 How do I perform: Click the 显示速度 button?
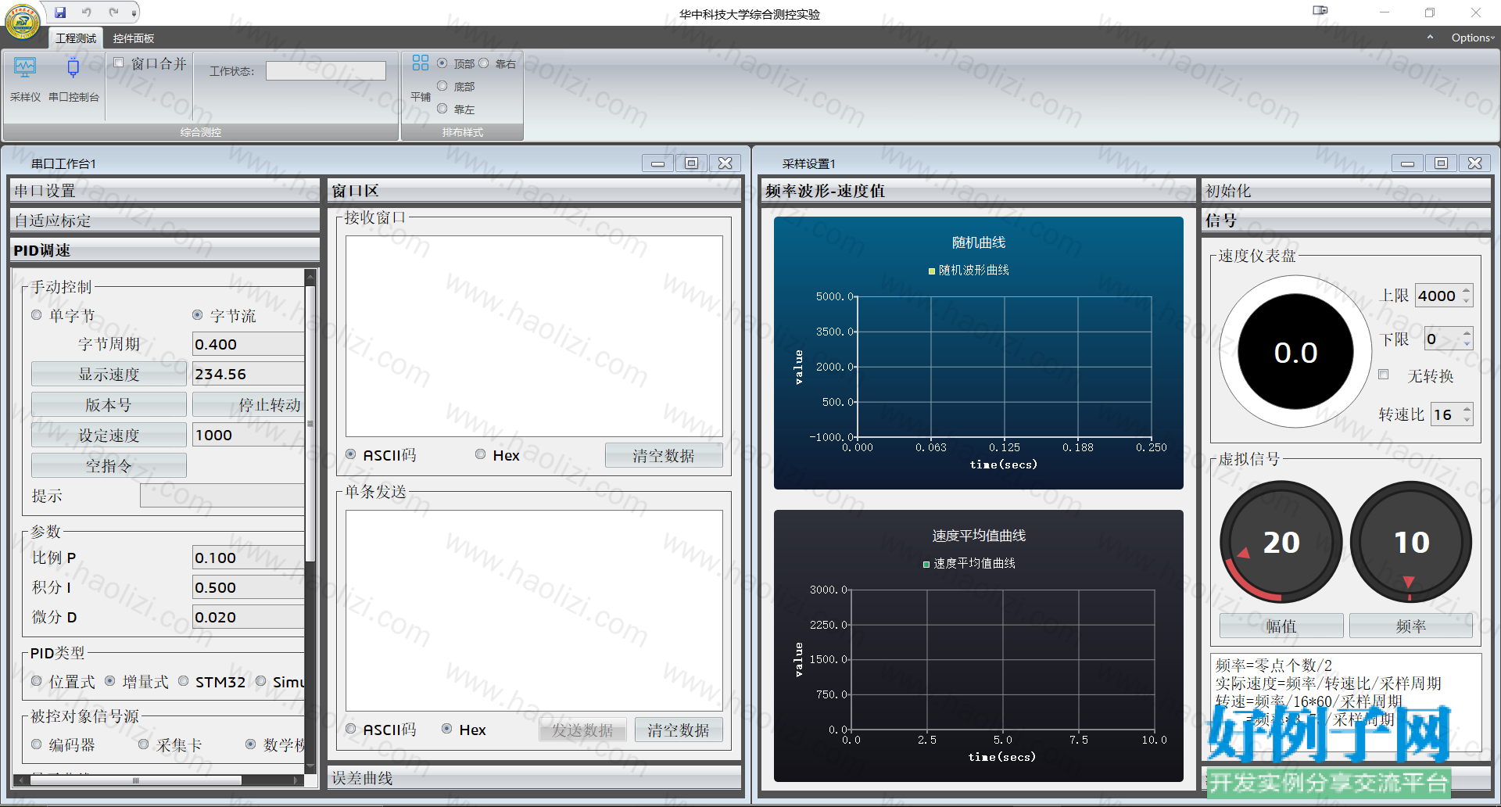pos(109,375)
